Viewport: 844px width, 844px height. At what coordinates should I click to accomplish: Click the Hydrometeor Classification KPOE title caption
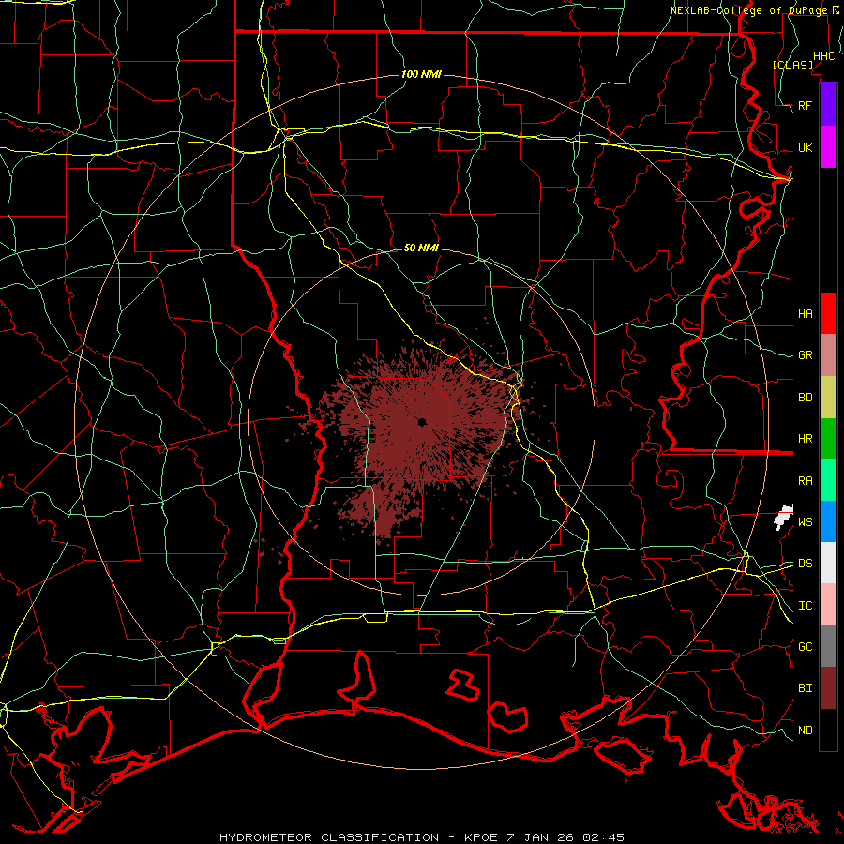click(x=422, y=837)
